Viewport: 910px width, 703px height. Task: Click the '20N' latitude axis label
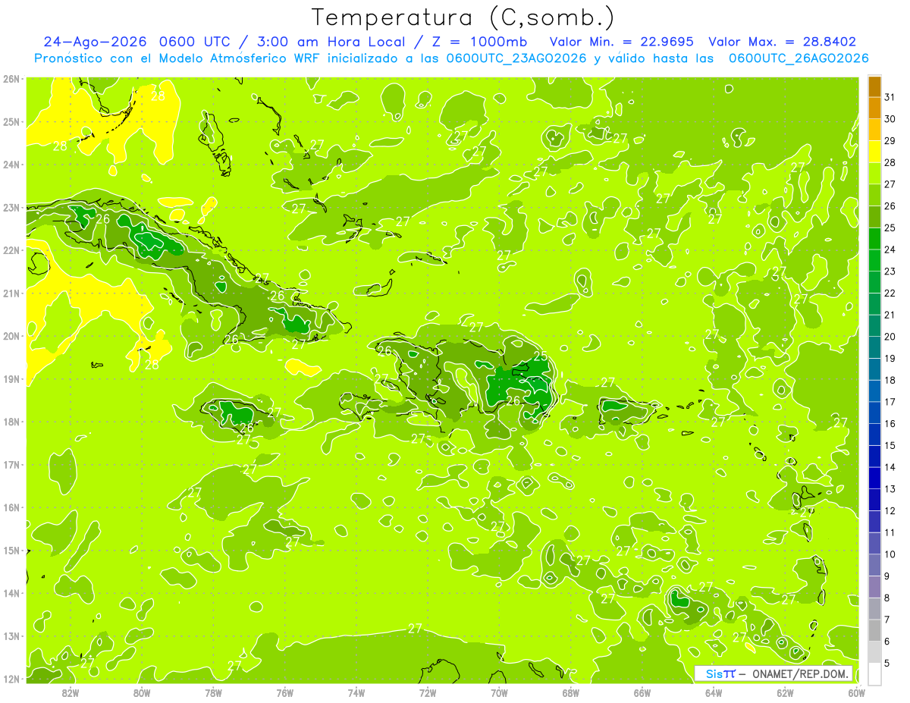point(11,336)
